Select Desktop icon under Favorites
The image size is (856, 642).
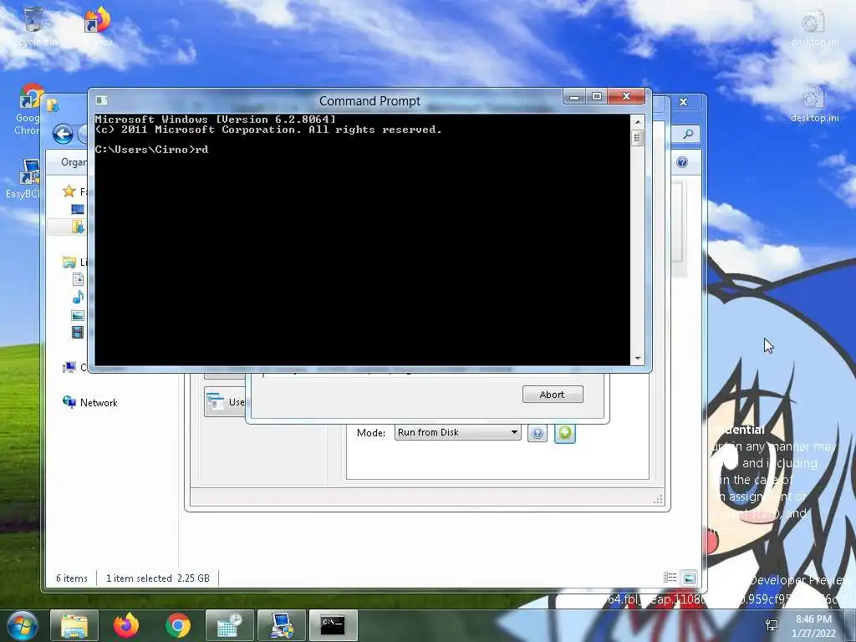coord(78,209)
